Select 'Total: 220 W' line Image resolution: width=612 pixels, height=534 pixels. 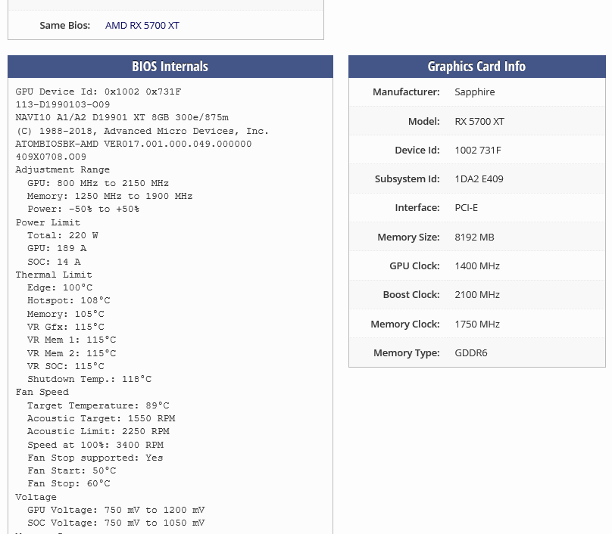coord(62,235)
